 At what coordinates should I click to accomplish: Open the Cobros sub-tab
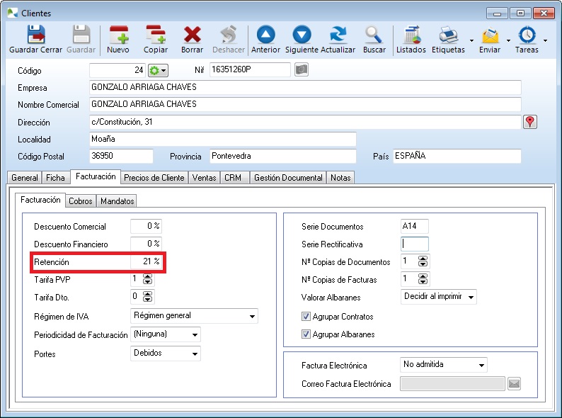(80, 201)
